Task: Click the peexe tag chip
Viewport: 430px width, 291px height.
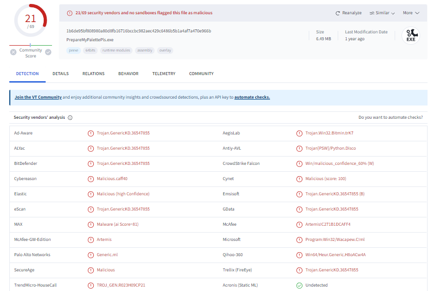Action: pyautogui.click(x=73, y=50)
